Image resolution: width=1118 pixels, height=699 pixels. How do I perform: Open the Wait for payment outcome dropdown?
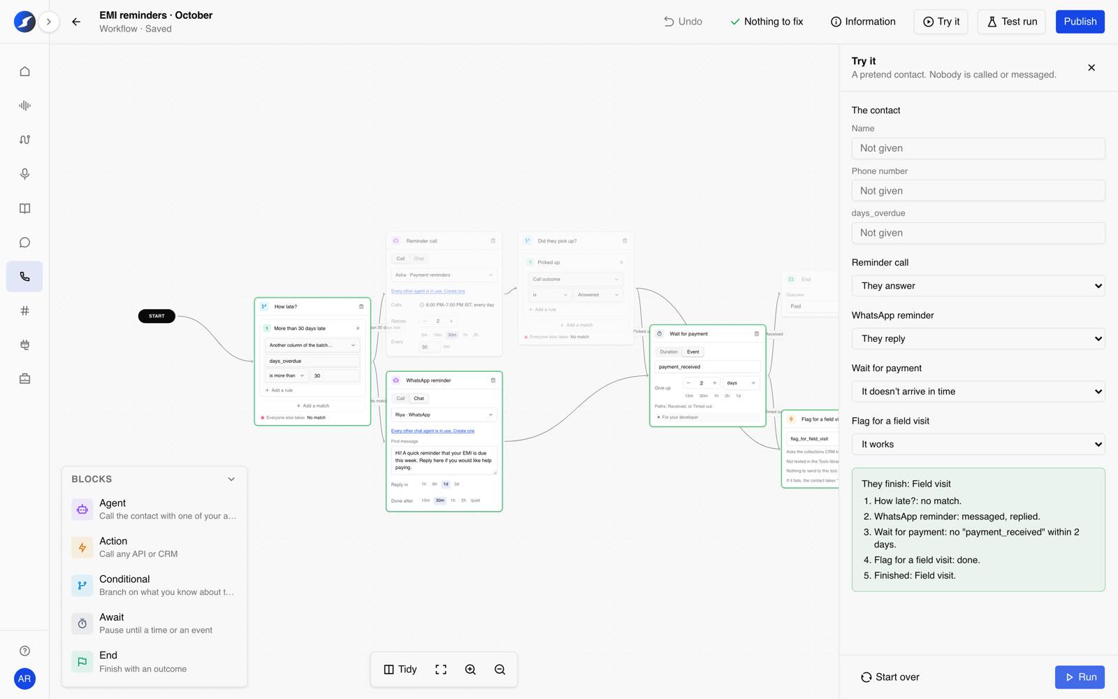(x=978, y=391)
